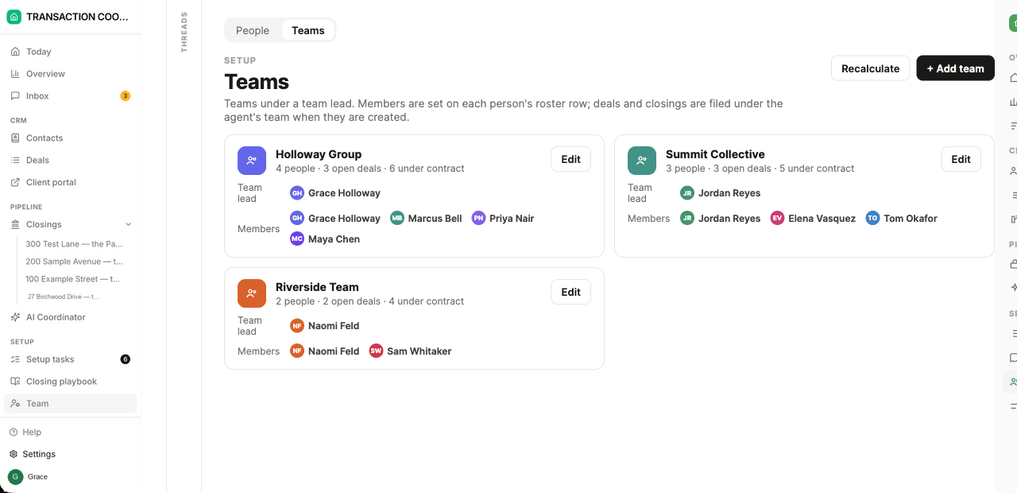
Task: Click member Elena Vasquez
Action: click(x=814, y=219)
